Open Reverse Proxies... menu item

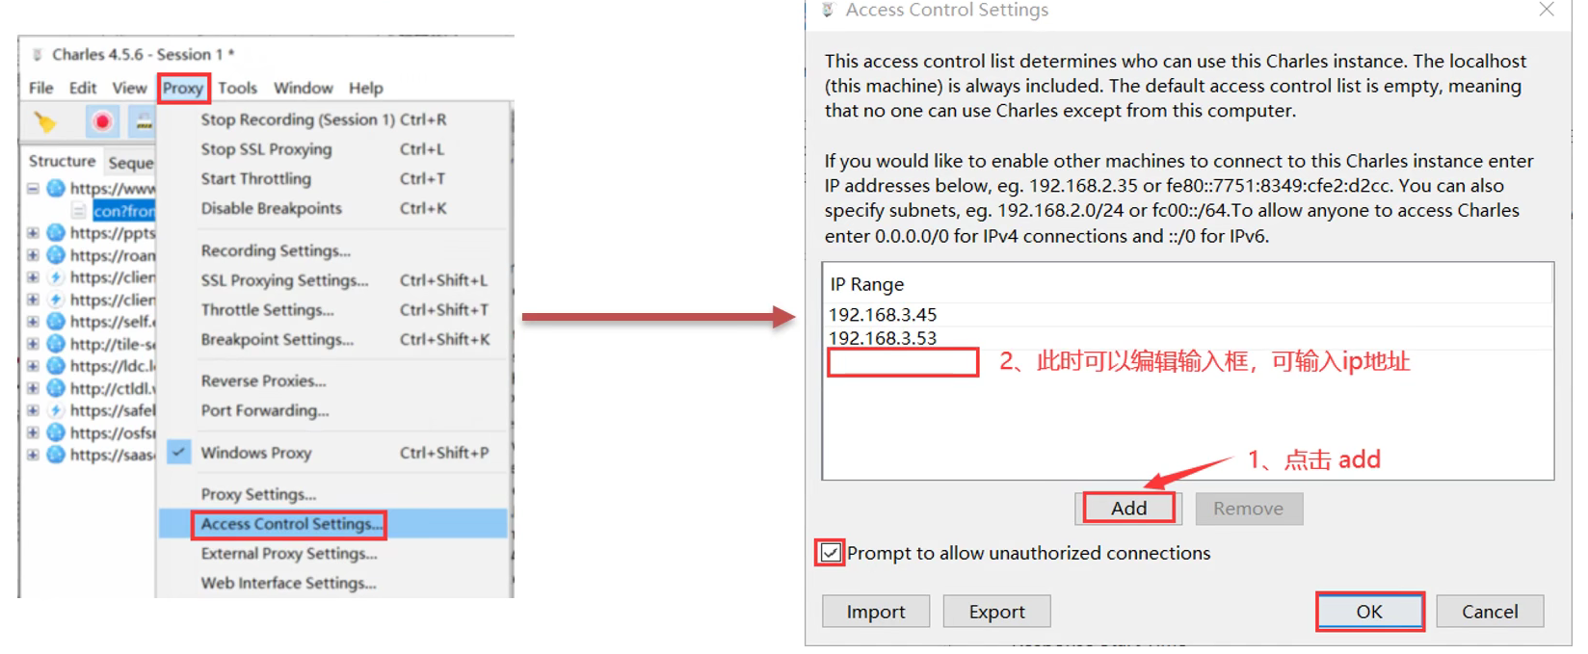(333, 380)
